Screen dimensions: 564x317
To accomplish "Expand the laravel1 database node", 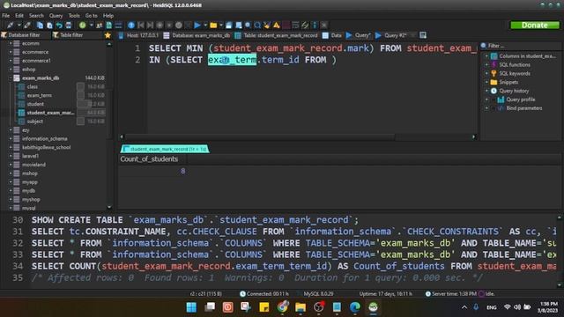I will pos(11,156).
